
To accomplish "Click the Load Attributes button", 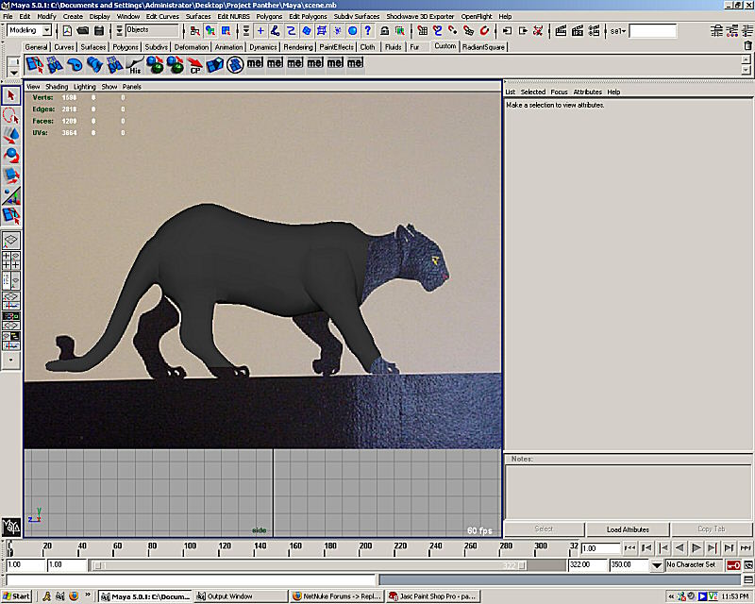I will pos(628,529).
